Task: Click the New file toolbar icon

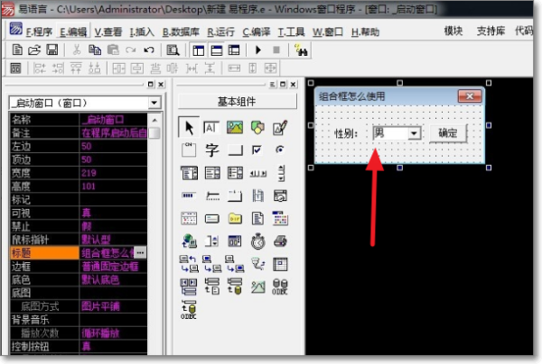Action: [x=17, y=50]
